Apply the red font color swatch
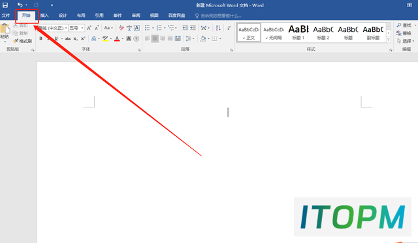 pos(117,39)
